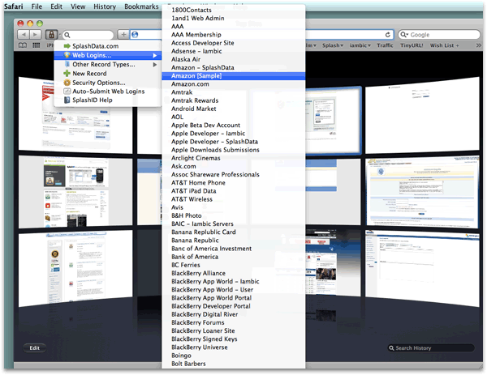The width and height of the screenshot is (487, 375).
Task: Click the Safari forward navigation arrow
Action: tap(36, 34)
